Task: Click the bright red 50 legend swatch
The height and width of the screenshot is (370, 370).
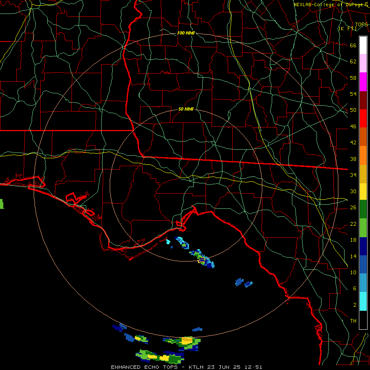Action: coord(363,118)
